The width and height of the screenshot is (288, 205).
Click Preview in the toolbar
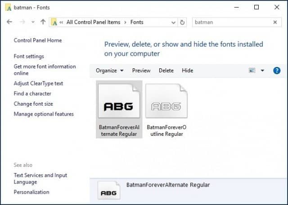click(141, 71)
